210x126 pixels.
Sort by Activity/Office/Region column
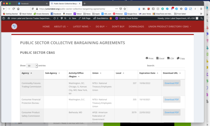(79, 75)
